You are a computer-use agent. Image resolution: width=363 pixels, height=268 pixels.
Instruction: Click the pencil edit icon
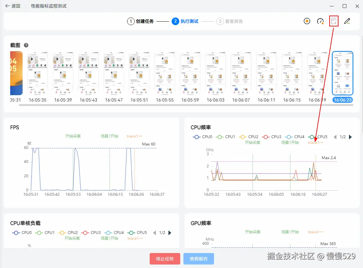pyautogui.click(x=347, y=21)
